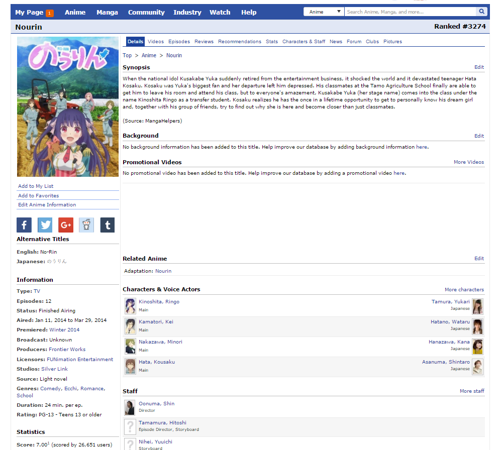Image resolution: width=502 pixels, height=450 pixels.
Task: Edit the Background section
Action: tap(479, 136)
